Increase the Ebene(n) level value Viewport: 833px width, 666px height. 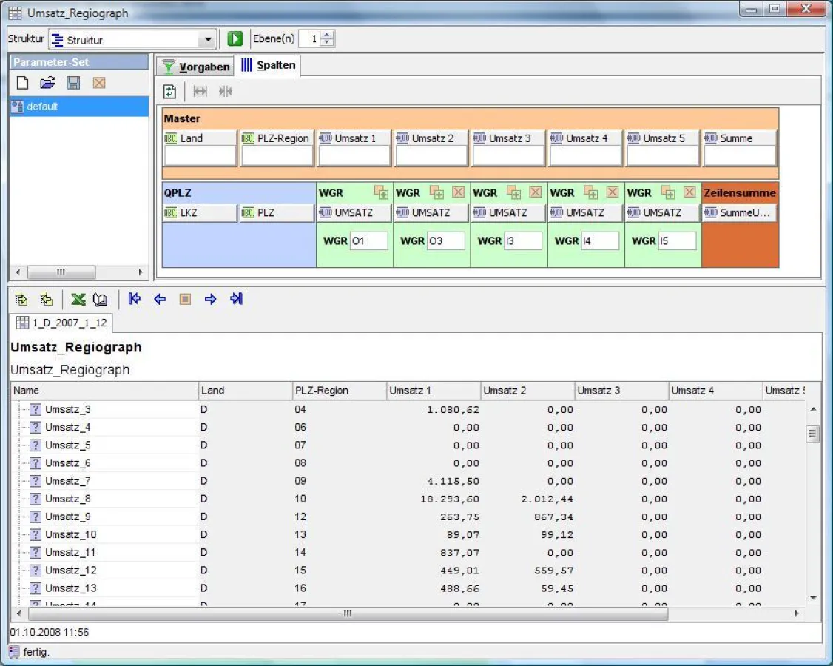click(x=328, y=36)
